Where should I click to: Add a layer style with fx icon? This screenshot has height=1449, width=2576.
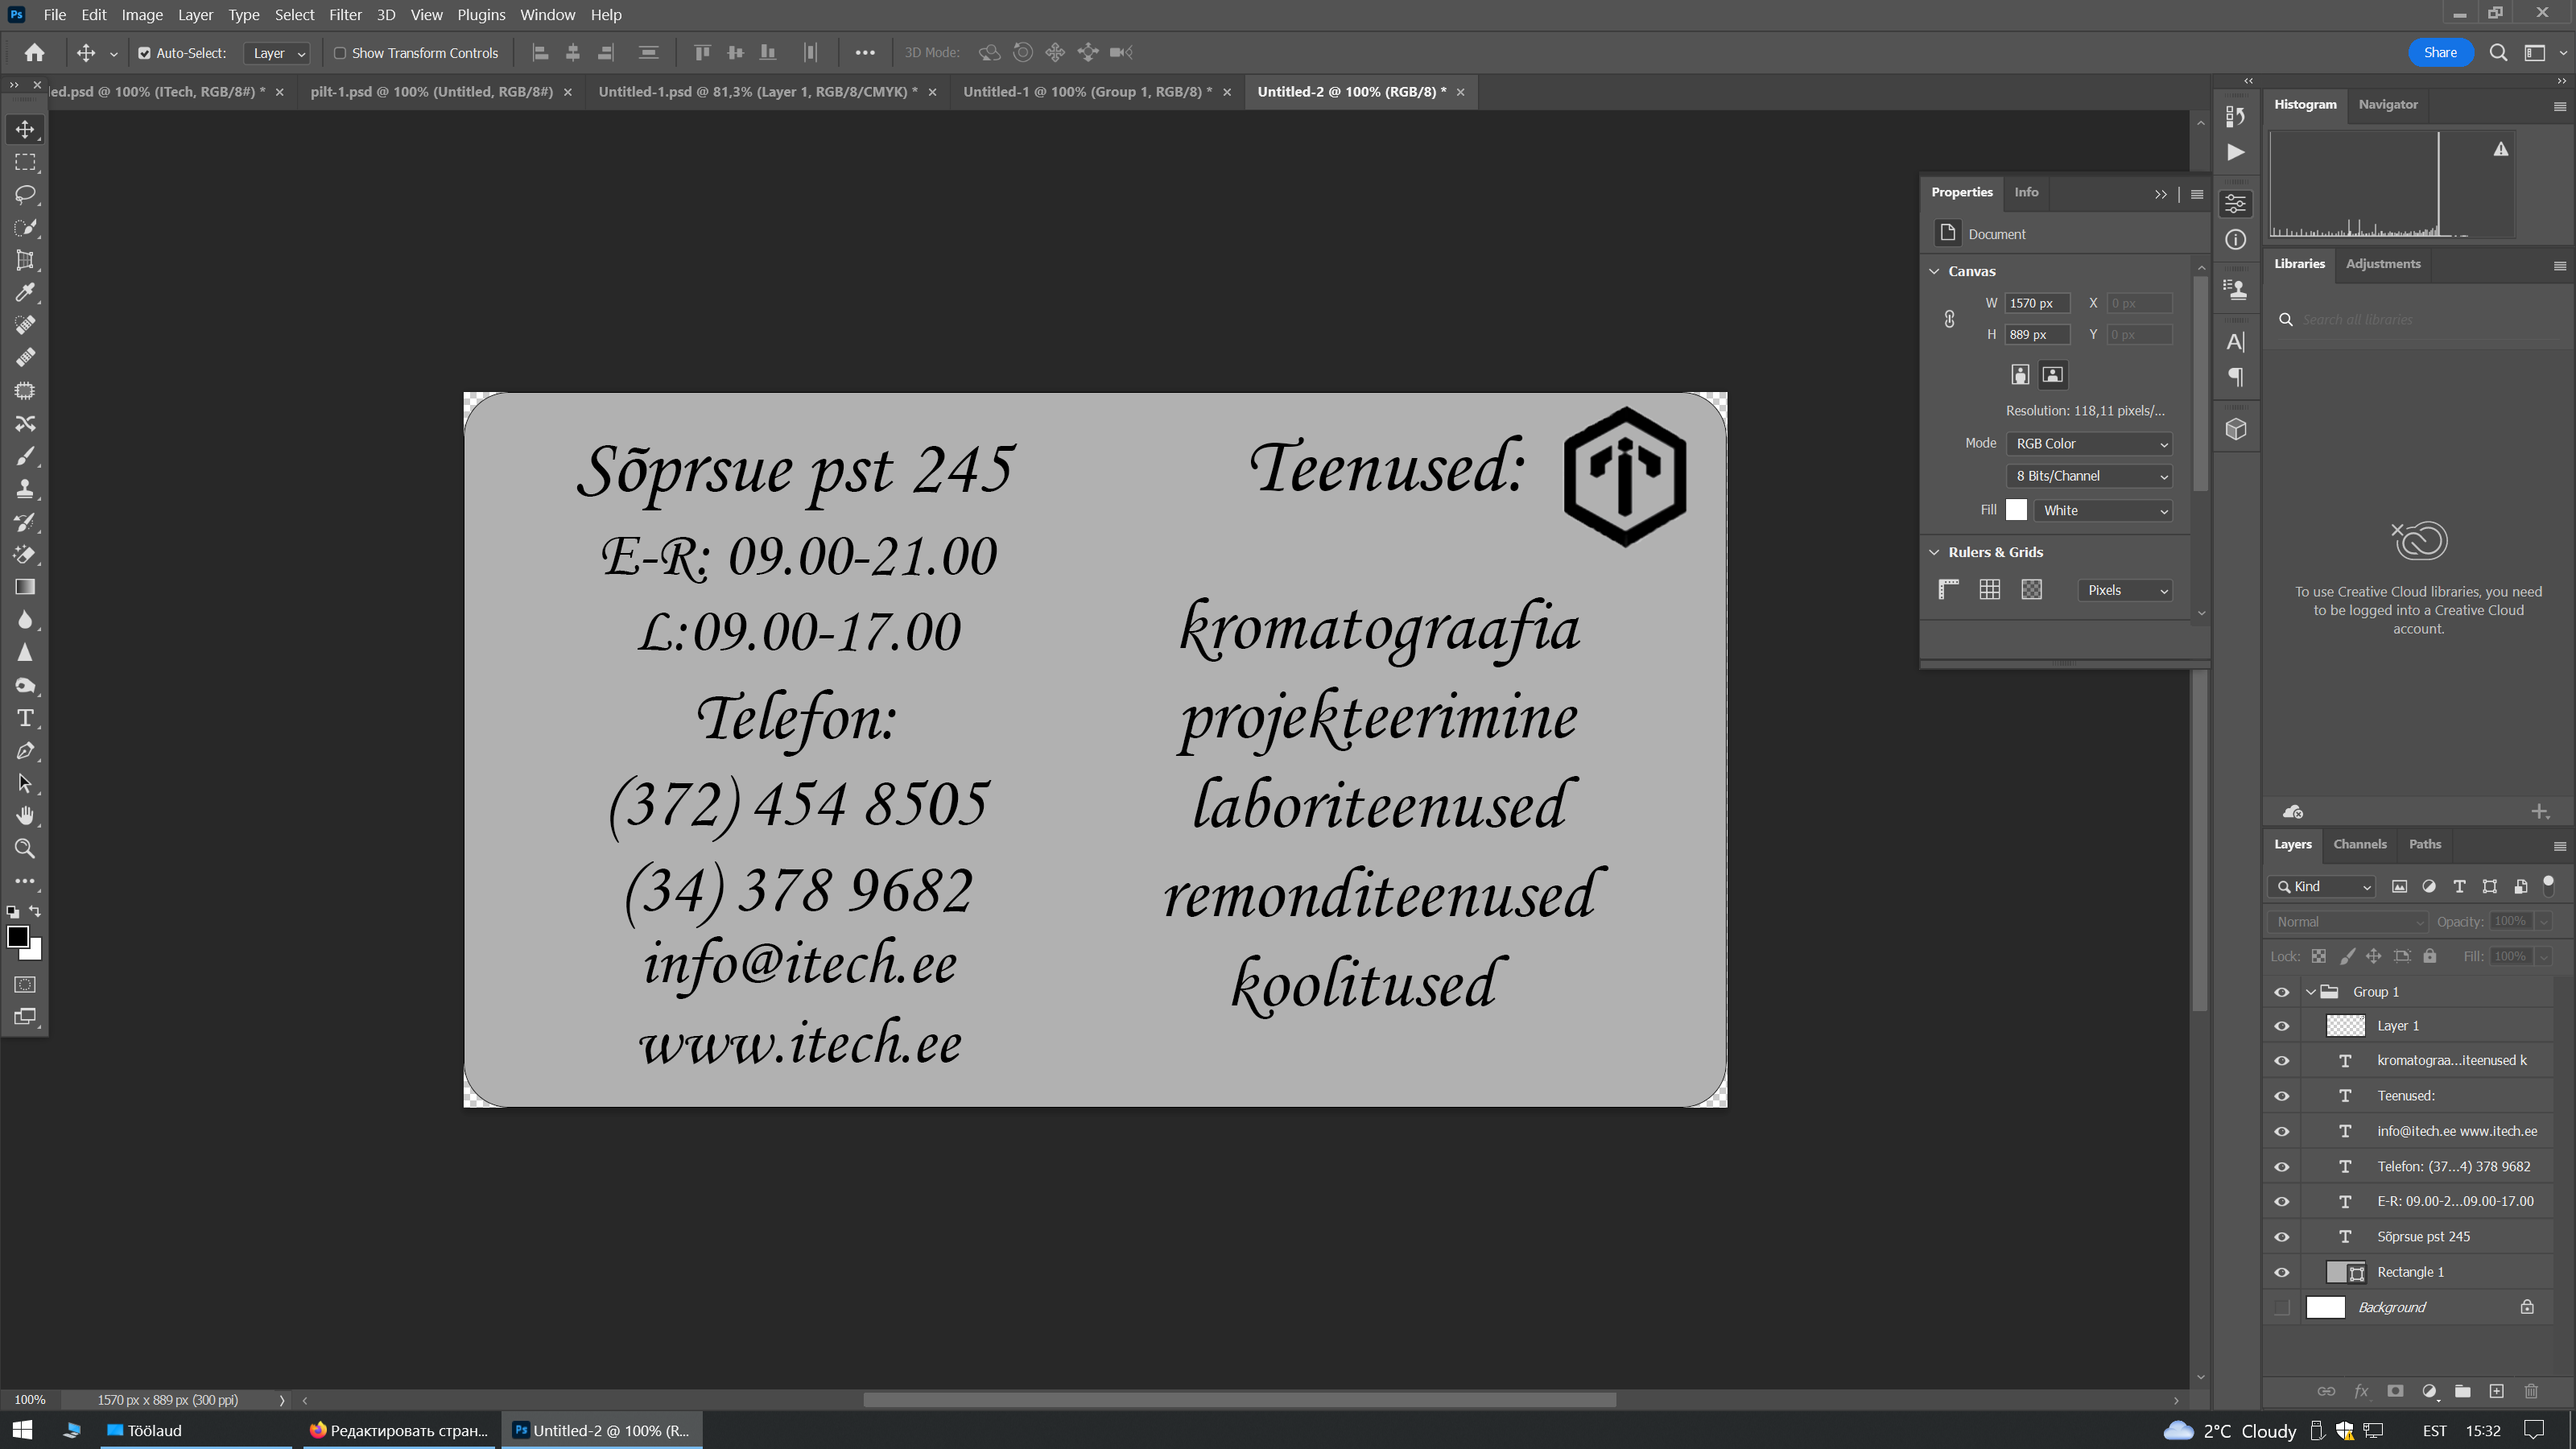pos(2361,1391)
